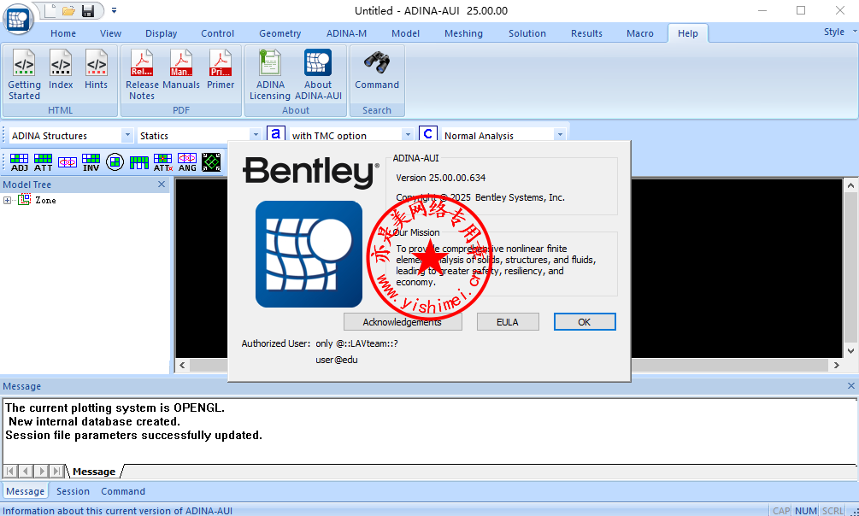Click the blue 'a' analysis options icon
The image size is (859, 516).
click(x=276, y=134)
